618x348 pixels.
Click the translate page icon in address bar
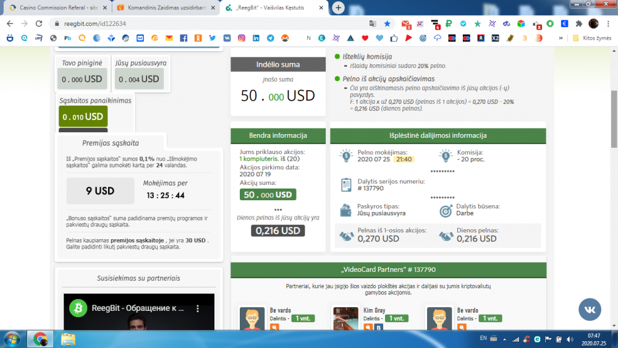(373, 23)
